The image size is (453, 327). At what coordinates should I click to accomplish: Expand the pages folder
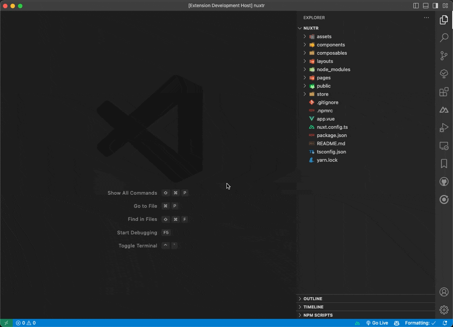365,78
